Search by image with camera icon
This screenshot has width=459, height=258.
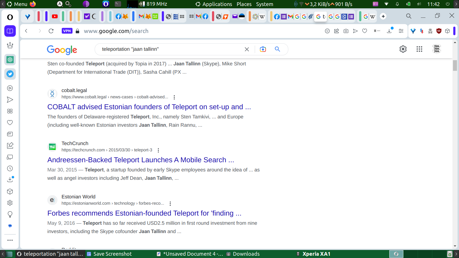263,49
